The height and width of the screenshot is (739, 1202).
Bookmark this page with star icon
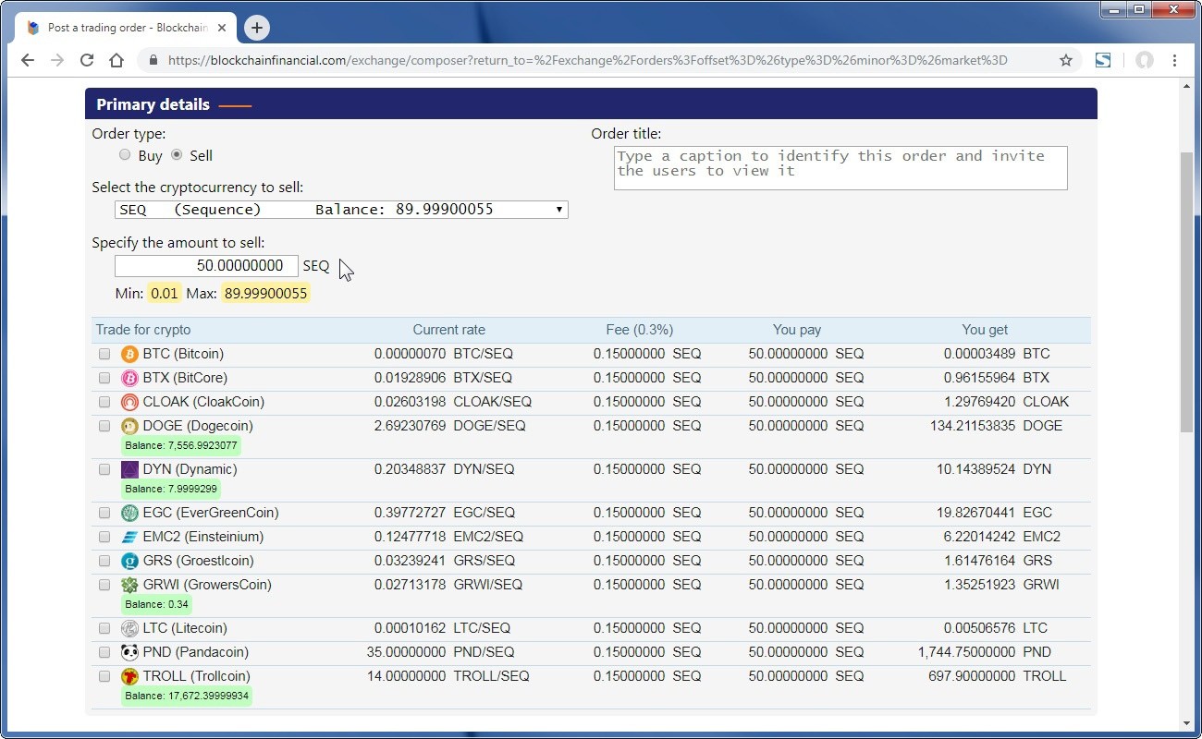(x=1065, y=60)
